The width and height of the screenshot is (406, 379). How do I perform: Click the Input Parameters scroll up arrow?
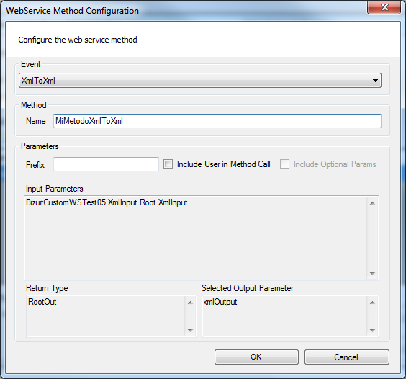372,203
